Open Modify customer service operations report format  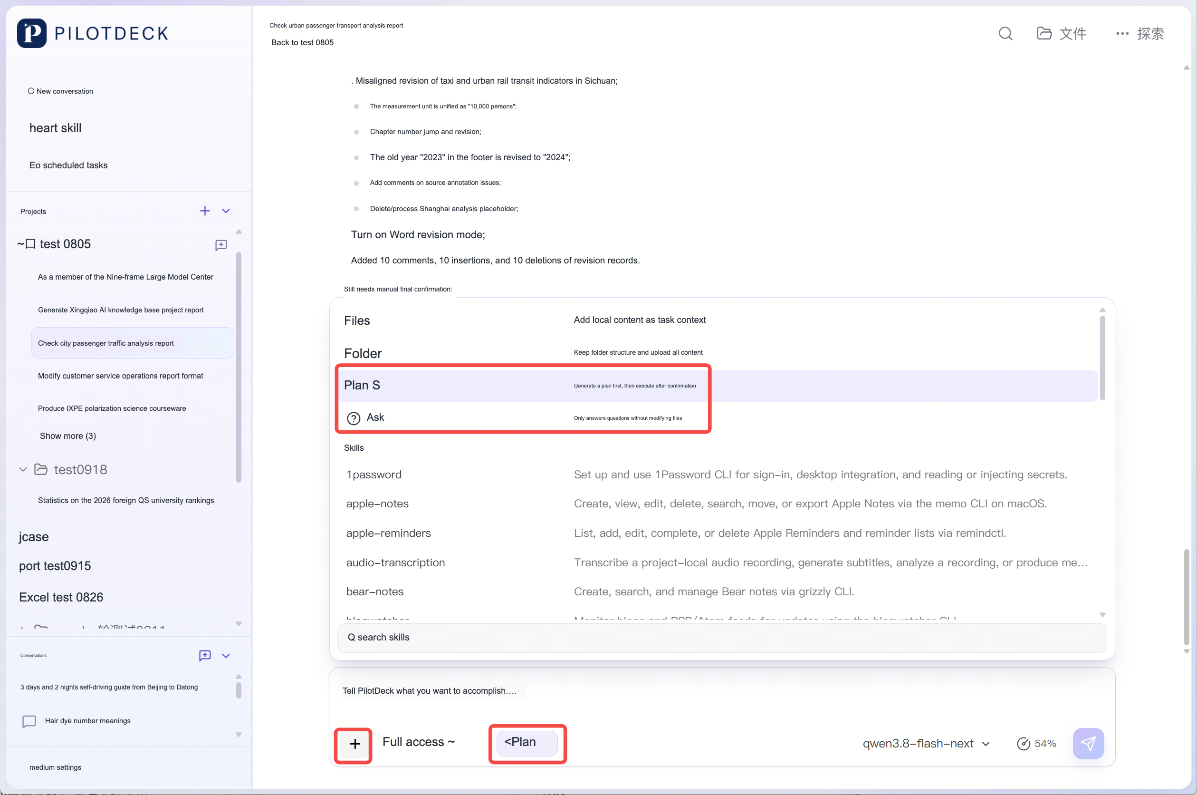click(x=121, y=376)
